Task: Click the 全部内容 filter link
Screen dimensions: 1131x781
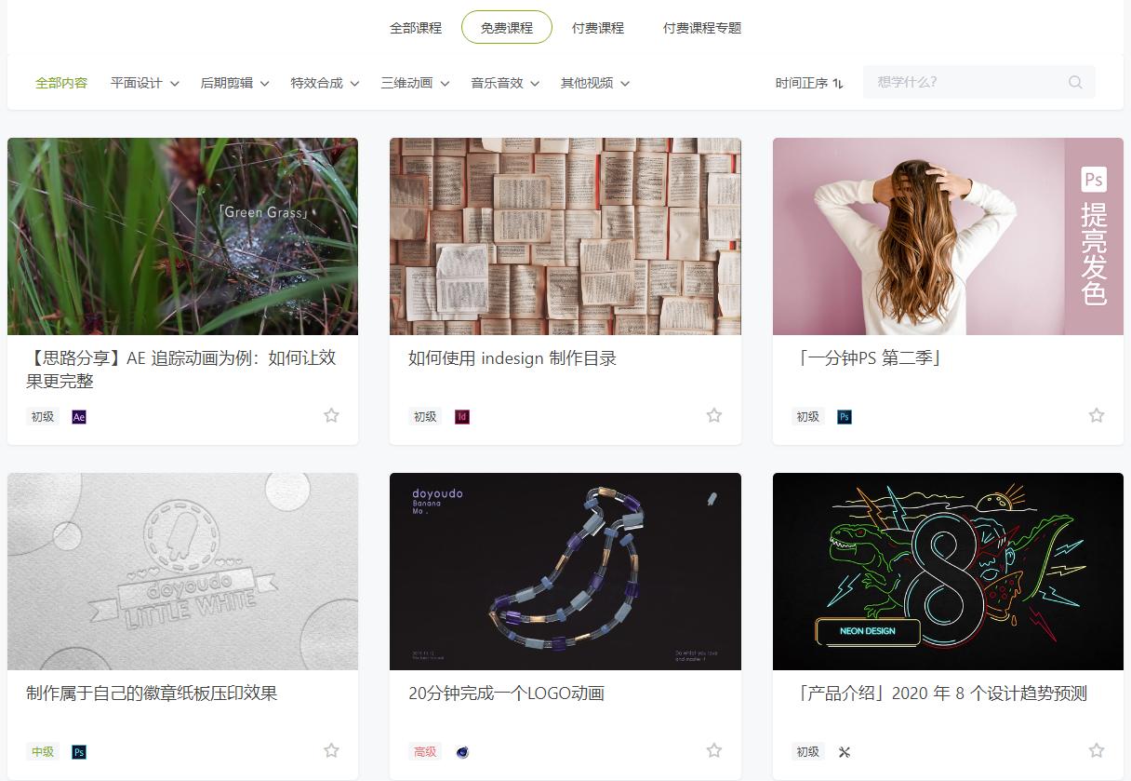Action: click(61, 82)
